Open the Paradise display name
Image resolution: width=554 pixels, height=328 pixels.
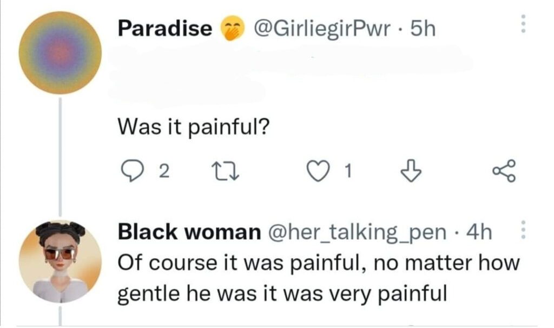[166, 29]
